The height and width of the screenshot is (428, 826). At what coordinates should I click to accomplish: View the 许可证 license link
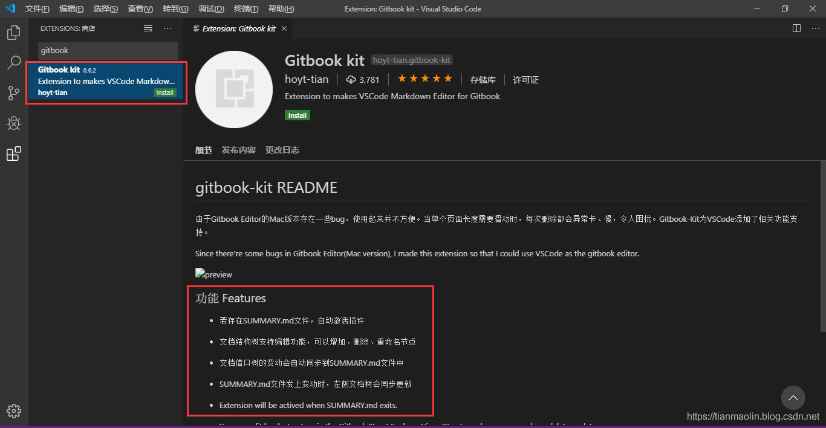click(525, 79)
